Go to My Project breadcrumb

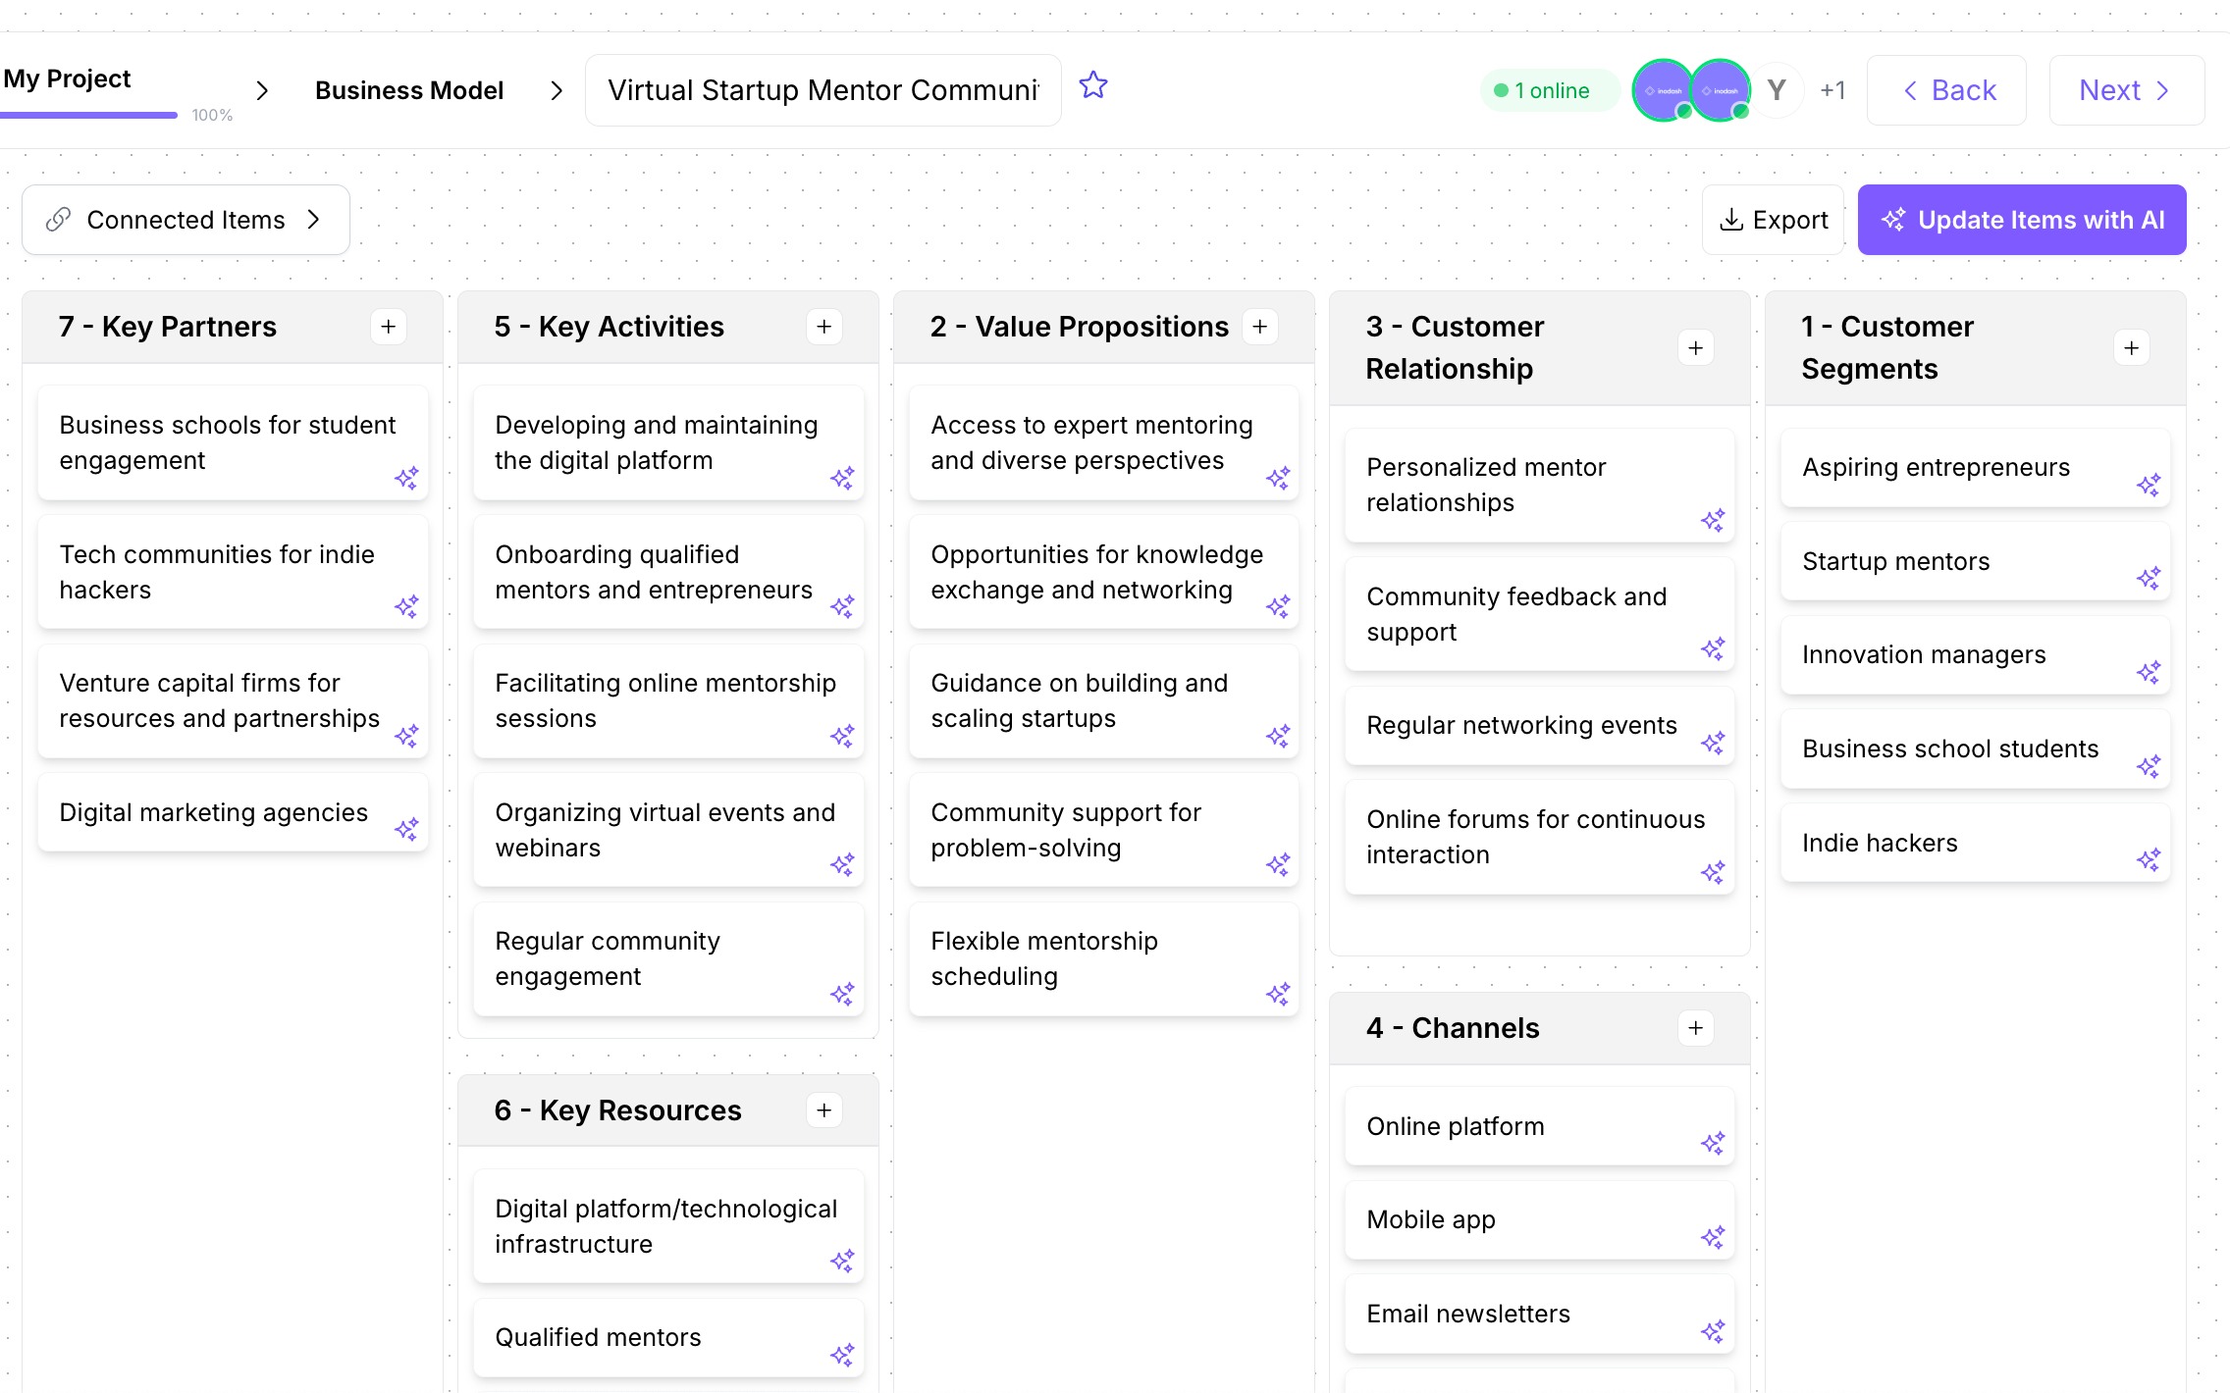(x=66, y=78)
